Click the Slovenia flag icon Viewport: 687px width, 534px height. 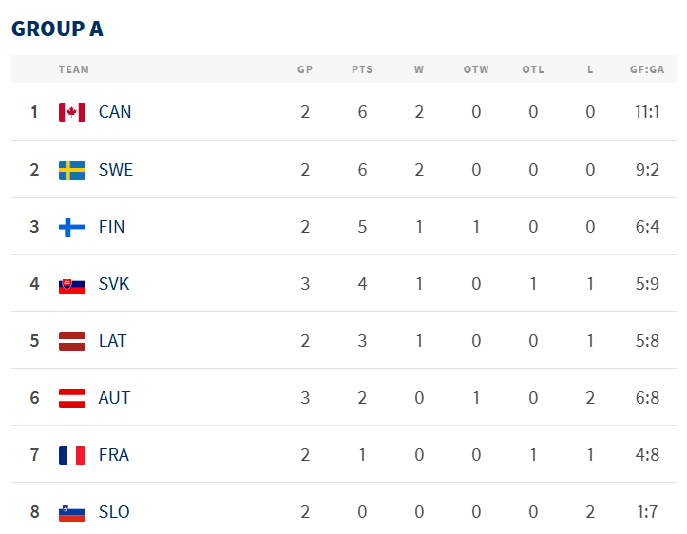point(72,514)
